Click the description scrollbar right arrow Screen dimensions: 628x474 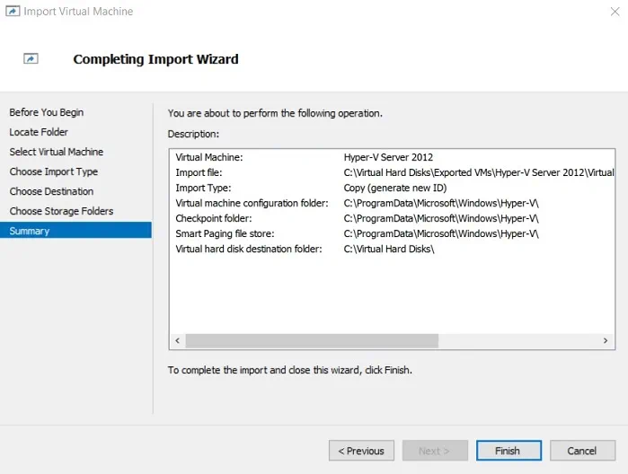click(606, 341)
